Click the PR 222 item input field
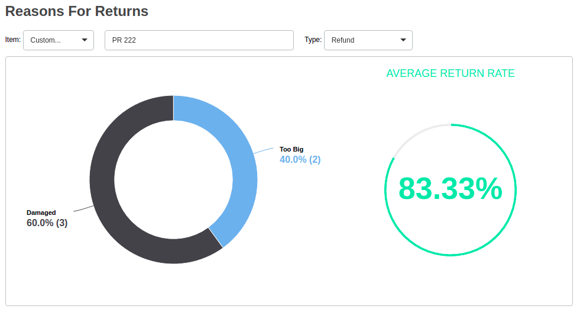The height and width of the screenshot is (312, 580). click(x=199, y=40)
